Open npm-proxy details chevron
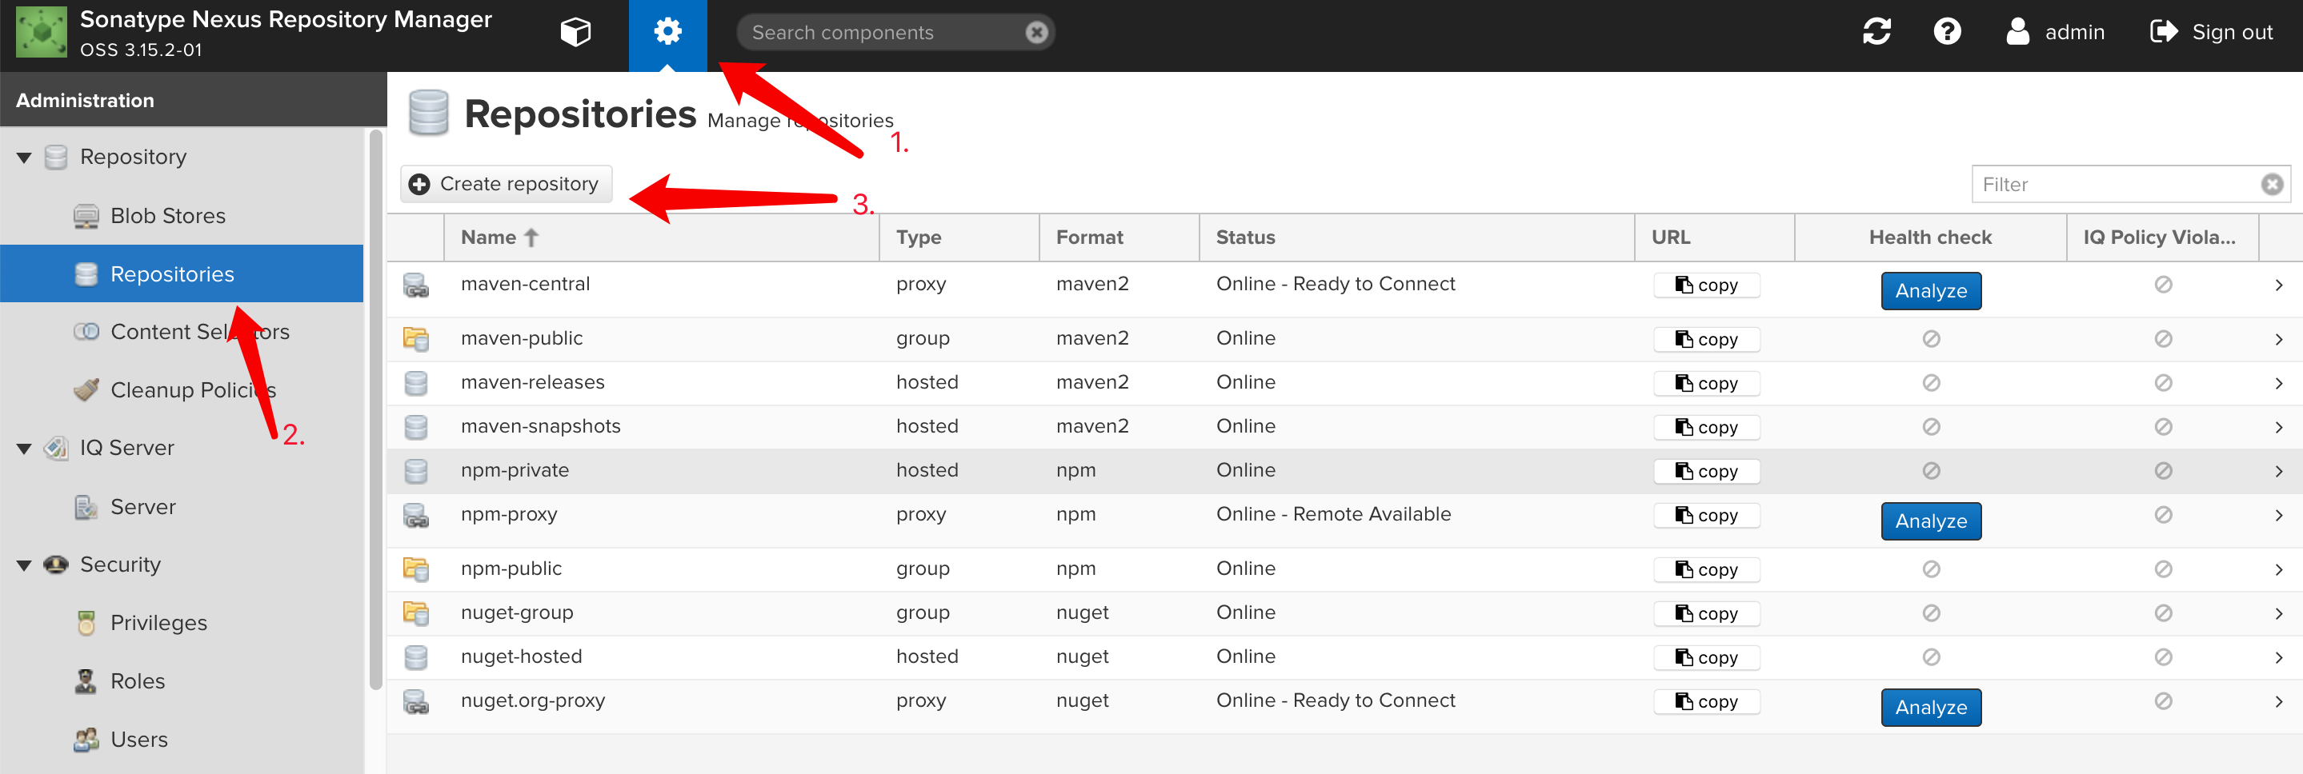This screenshot has height=774, width=2303. (2279, 516)
